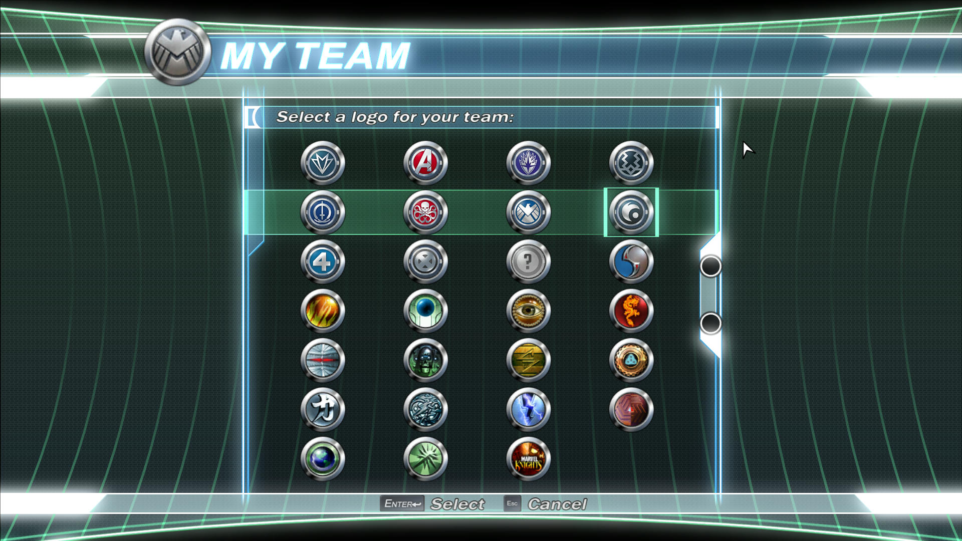Select the green robot skull logo

(x=425, y=360)
